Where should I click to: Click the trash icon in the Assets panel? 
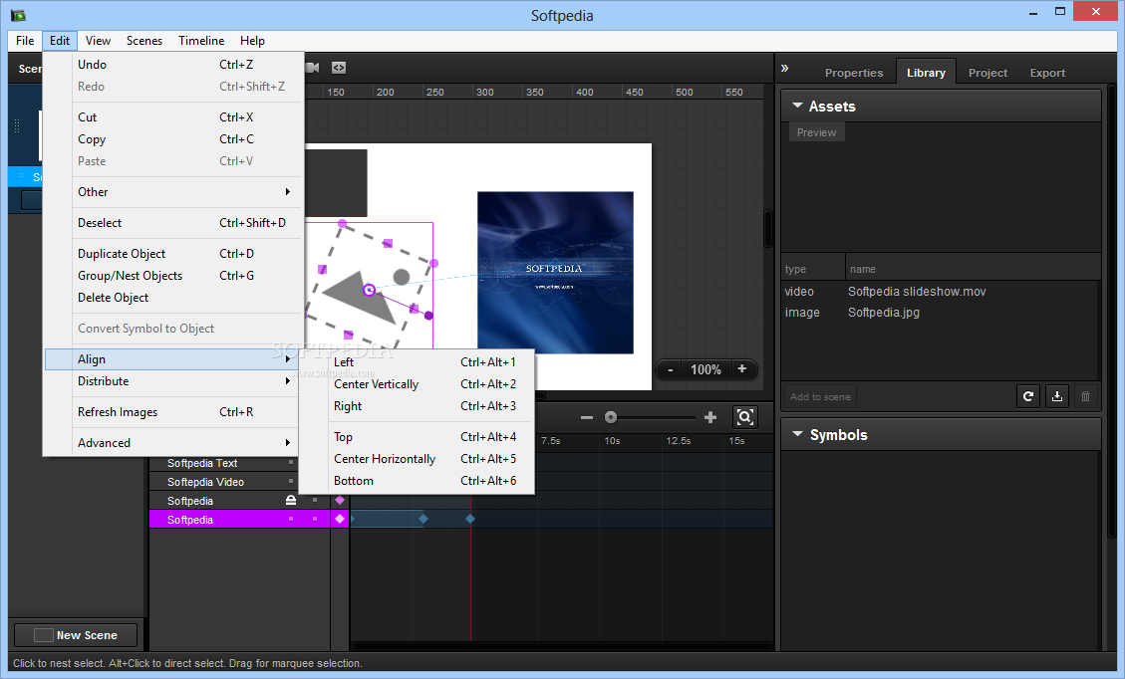[x=1085, y=396]
